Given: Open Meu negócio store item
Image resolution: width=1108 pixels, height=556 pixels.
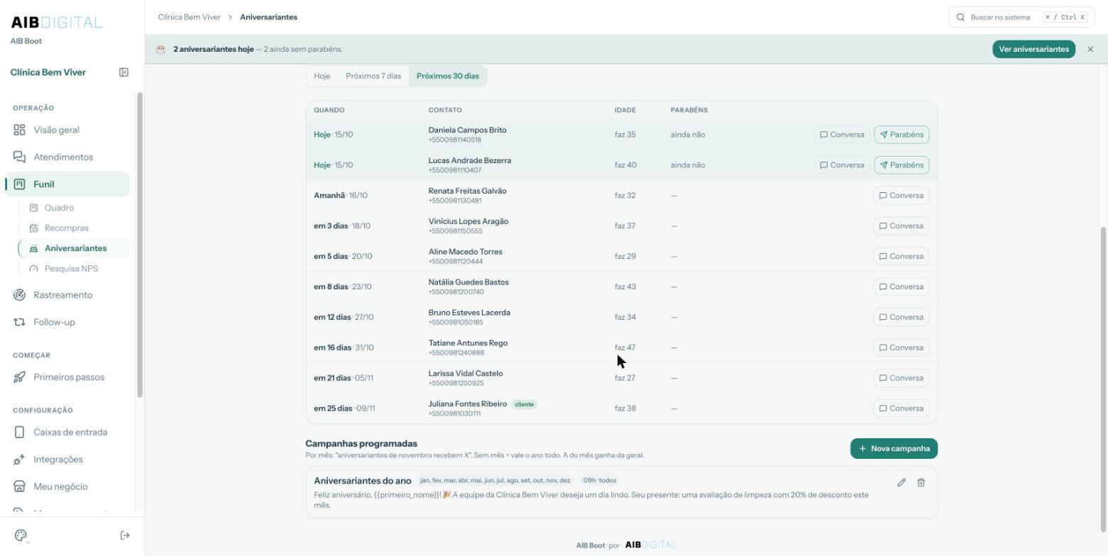Looking at the screenshot, I should (67, 486).
